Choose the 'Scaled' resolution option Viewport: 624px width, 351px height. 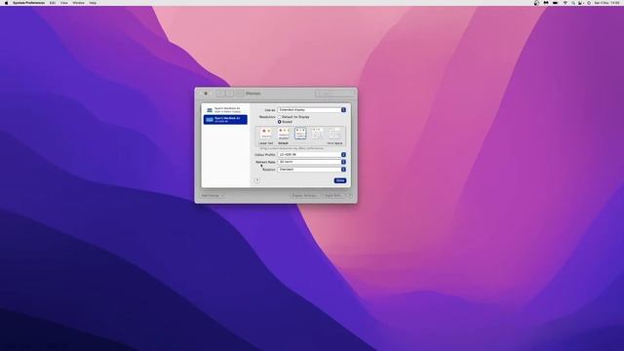click(x=285, y=122)
